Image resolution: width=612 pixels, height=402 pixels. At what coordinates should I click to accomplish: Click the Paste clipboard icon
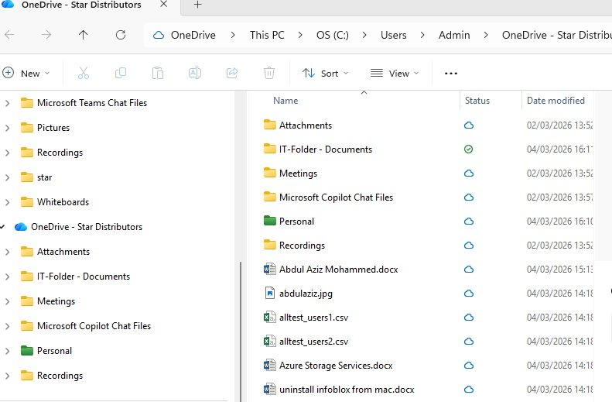click(158, 73)
